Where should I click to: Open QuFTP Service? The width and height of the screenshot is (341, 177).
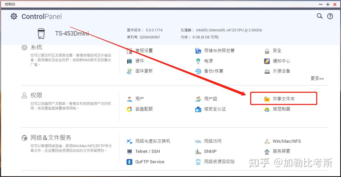pyautogui.click(x=150, y=161)
